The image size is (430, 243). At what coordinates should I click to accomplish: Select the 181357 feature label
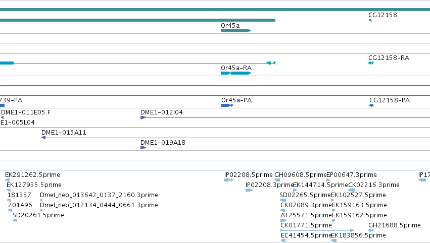[19, 195]
